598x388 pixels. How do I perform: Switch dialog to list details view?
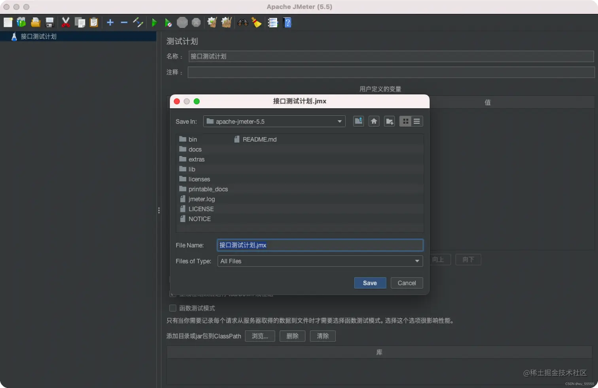417,121
